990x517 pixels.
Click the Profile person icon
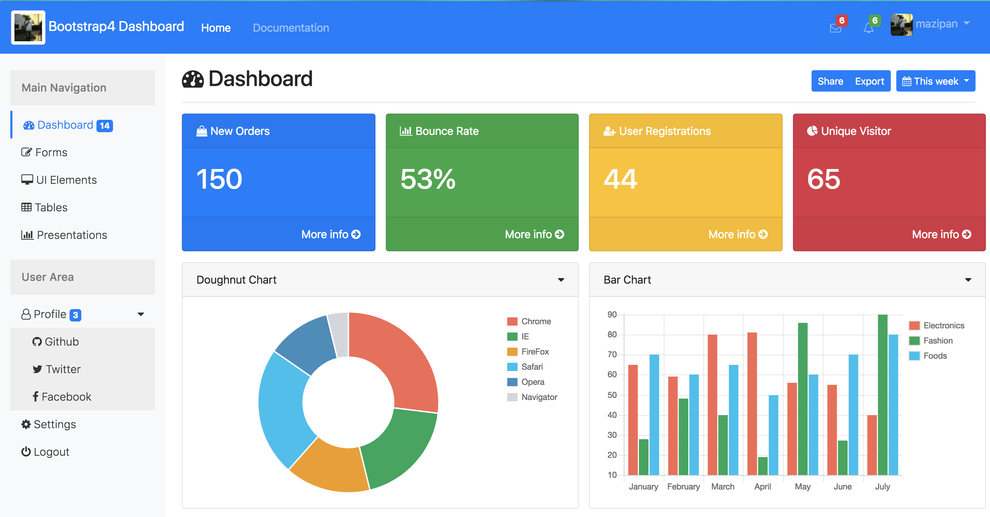click(25, 314)
